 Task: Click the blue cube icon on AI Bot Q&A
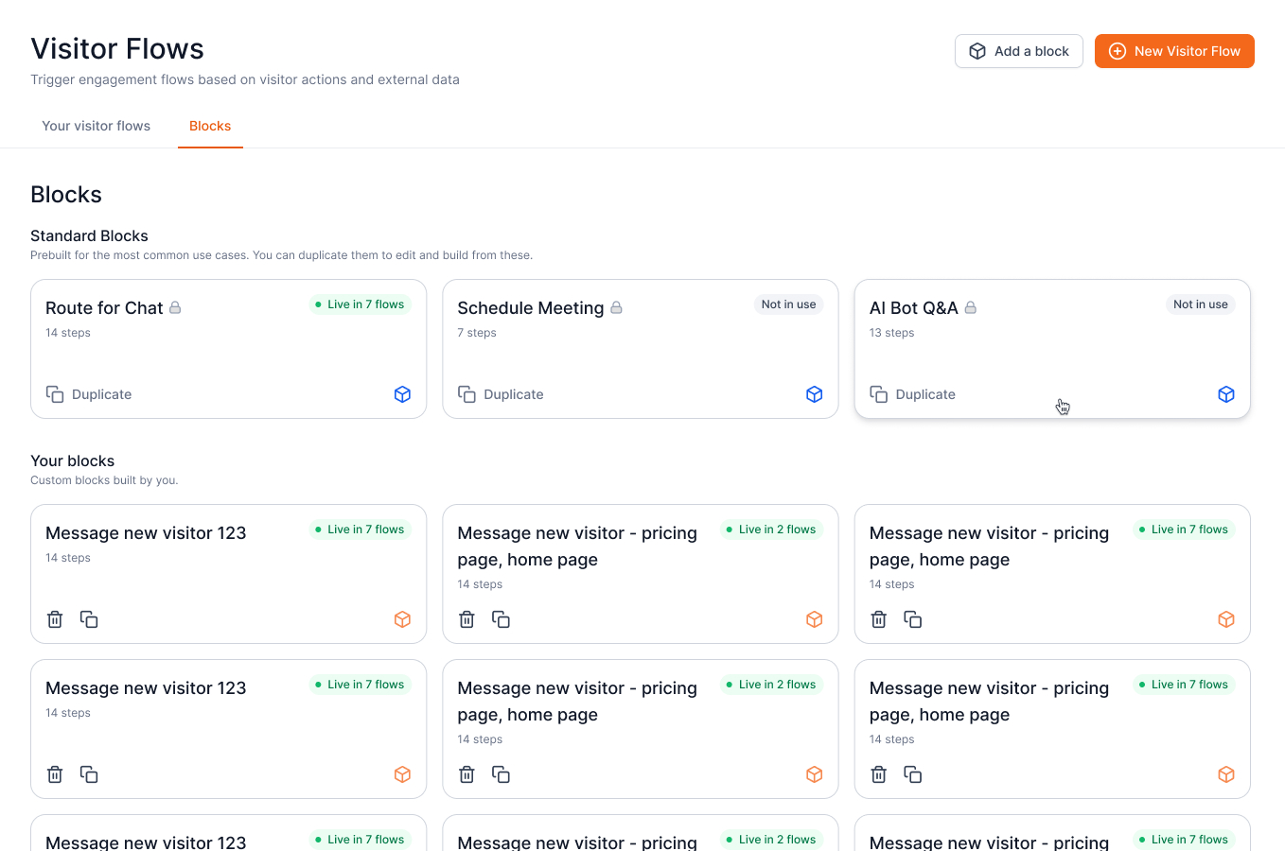[x=1225, y=394]
